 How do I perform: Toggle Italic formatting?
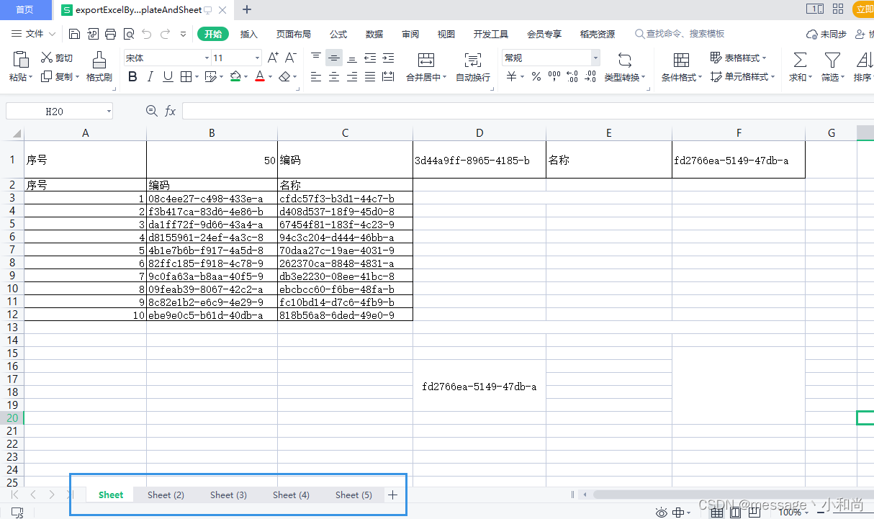[x=150, y=77]
